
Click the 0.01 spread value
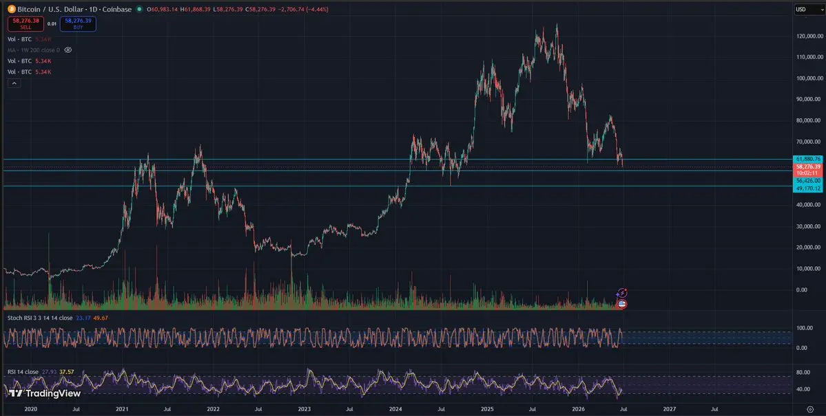52,23
